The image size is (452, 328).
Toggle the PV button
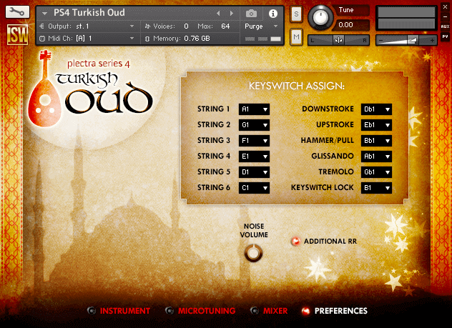pyautogui.click(x=445, y=36)
